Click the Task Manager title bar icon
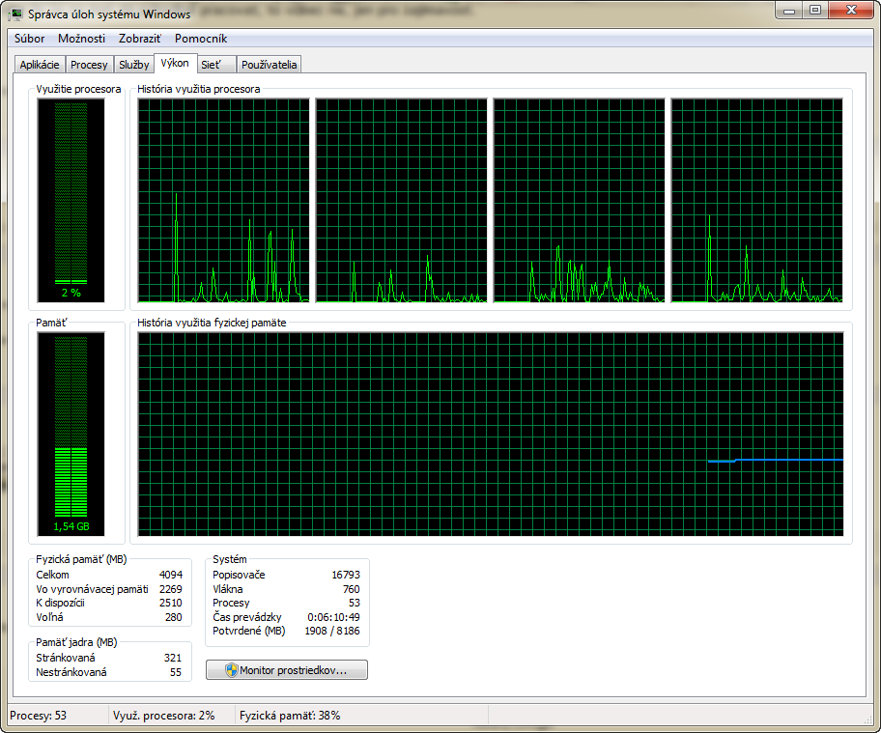Screen dimensions: 881x733 click(x=16, y=14)
